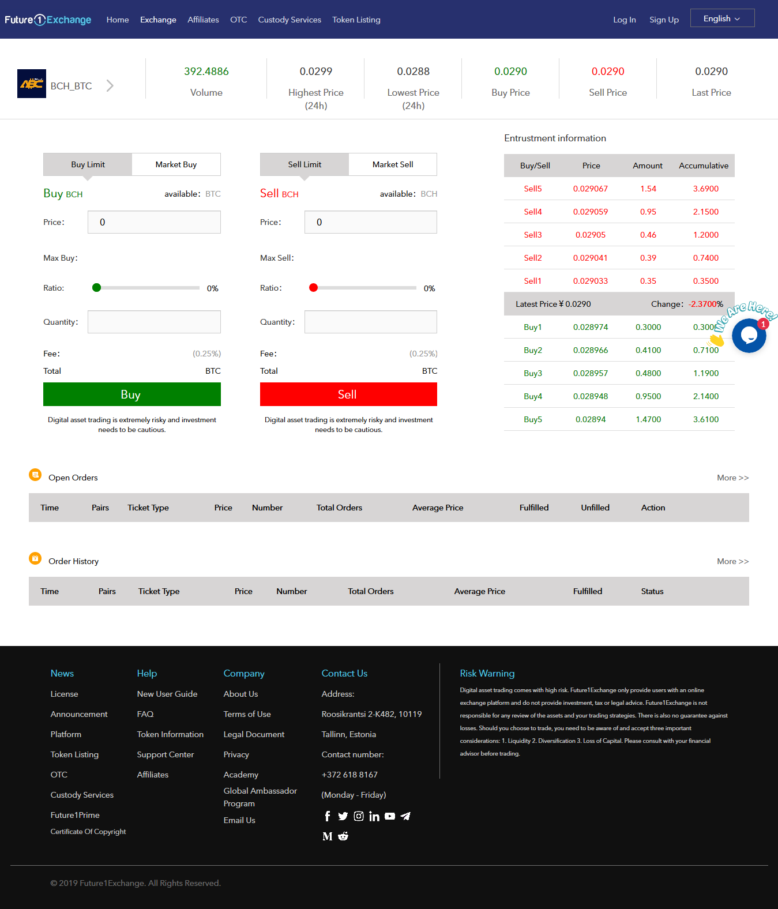This screenshot has width=778, height=909.
Task: Open the Future1Prime footer link
Action: point(75,815)
